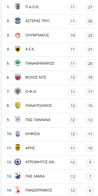Click rank number 1. beside Π.Α.Ο.Κ.
The width and height of the screenshot is (98, 196).
point(8,7)
